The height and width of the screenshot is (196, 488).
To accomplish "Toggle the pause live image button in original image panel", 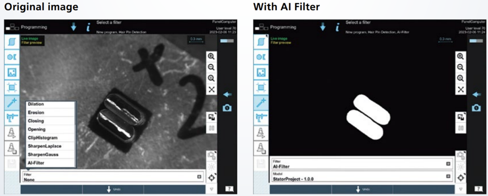I will click(211, 128).
